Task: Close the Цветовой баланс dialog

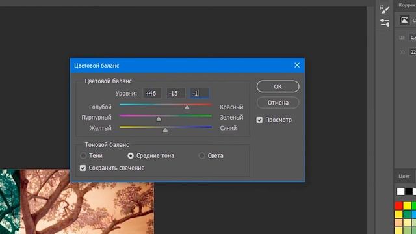Action: tap(297, 65)
